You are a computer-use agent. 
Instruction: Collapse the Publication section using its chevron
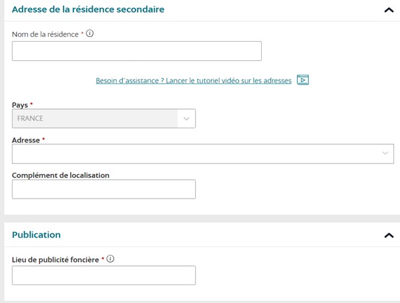pyautogui.click(x=389, y=236)
